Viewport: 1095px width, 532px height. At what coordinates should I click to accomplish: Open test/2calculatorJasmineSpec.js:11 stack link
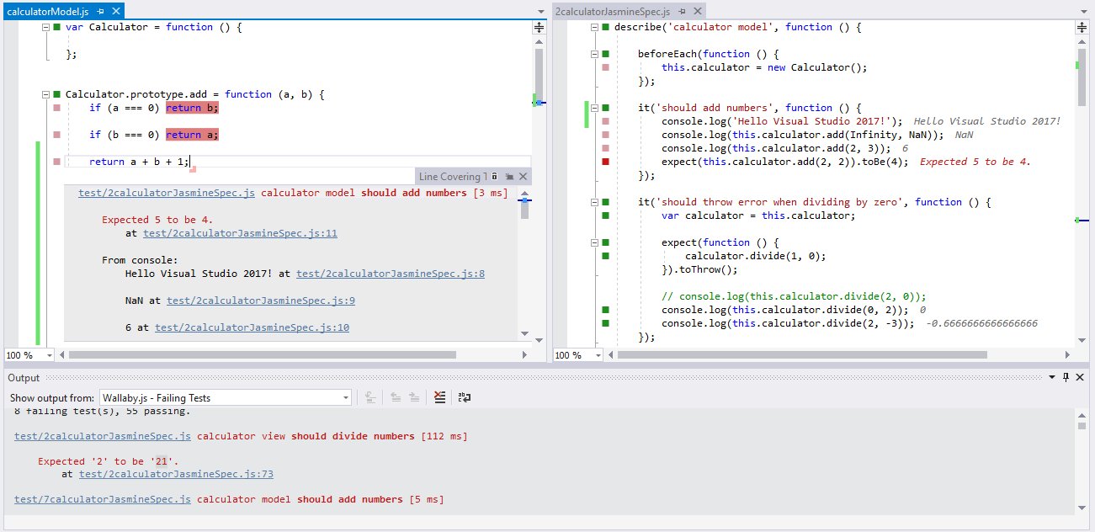(238, 233)
